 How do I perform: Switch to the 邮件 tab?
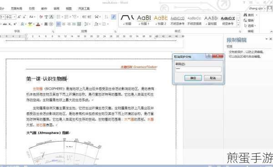(44, 8)
